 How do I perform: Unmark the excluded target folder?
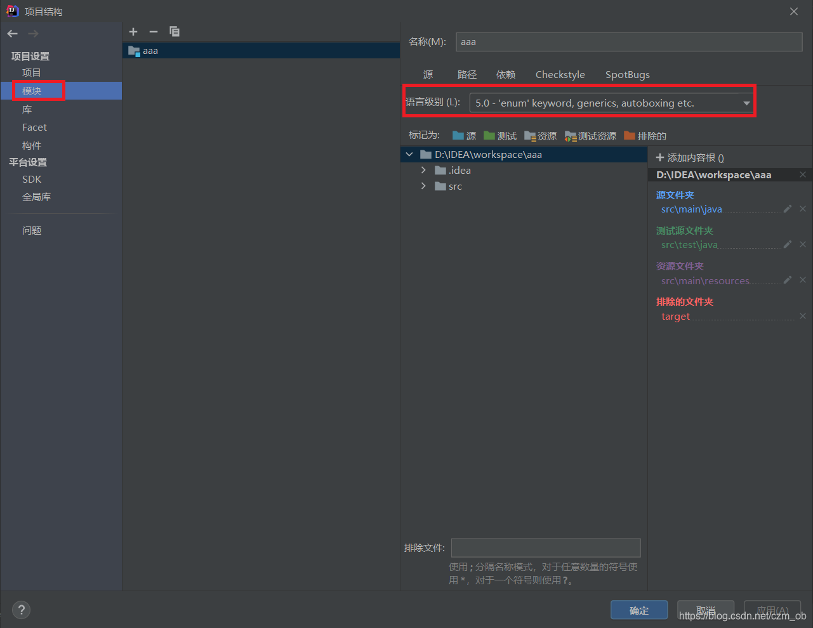pyautogui.click(x=803, y=316)
